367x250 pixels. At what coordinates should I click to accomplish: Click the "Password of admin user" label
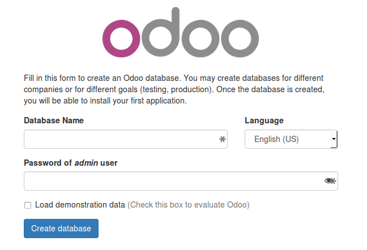[x=71, y=163]
